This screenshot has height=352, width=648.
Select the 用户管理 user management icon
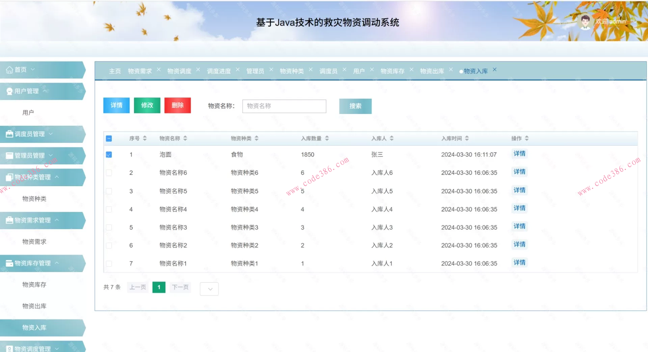pyautogui.click(x=9, y=91)
